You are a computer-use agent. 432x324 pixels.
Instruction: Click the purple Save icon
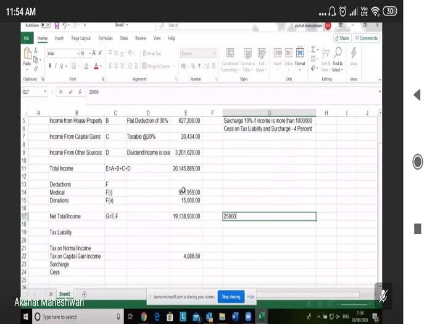57,26
